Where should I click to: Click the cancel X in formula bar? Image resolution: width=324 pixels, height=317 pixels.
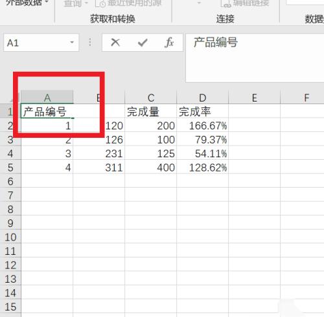click(115, 43)
